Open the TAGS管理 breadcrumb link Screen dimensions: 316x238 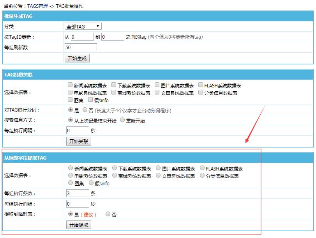click(38, 6)
